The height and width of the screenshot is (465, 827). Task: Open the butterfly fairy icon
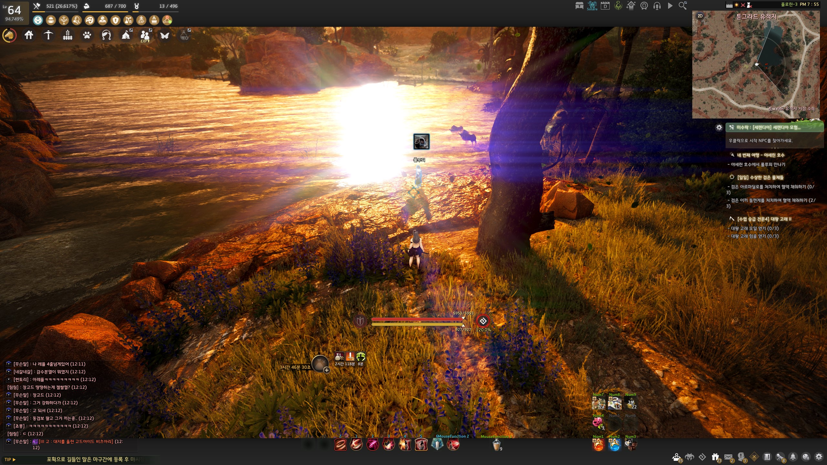point(164,35)
